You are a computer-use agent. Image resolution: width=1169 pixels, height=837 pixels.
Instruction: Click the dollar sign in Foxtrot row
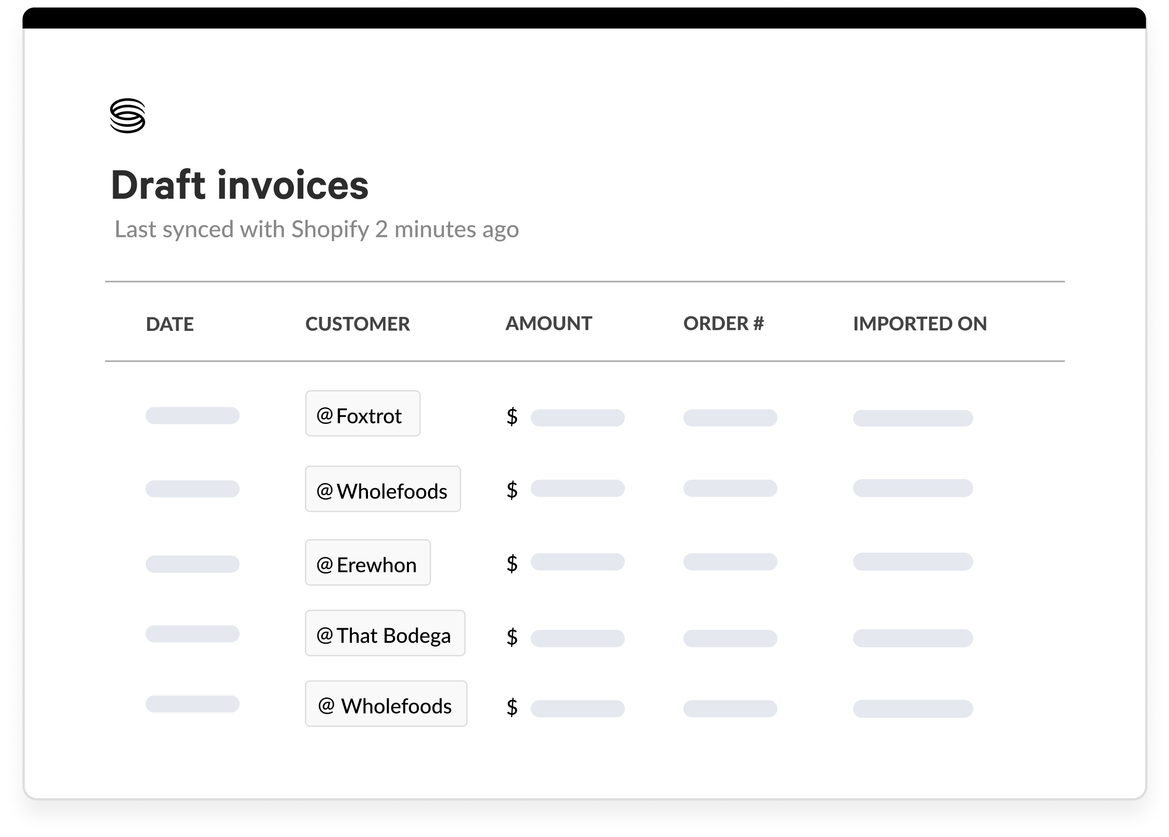(511, 416)
